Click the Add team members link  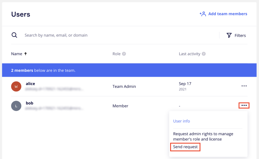coord(223,14)
